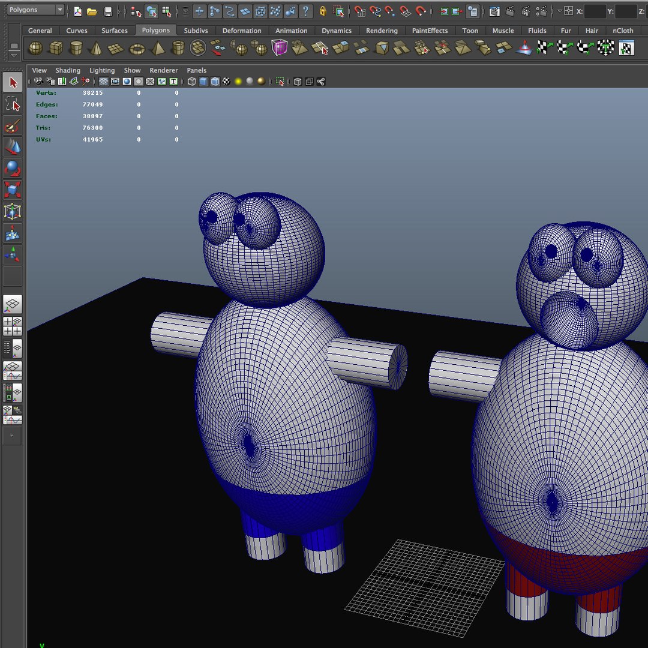Screen dimensions: 648x648
Task: Toggle wireframe cube display in panel toolbar
Action: tap(192, 82)
